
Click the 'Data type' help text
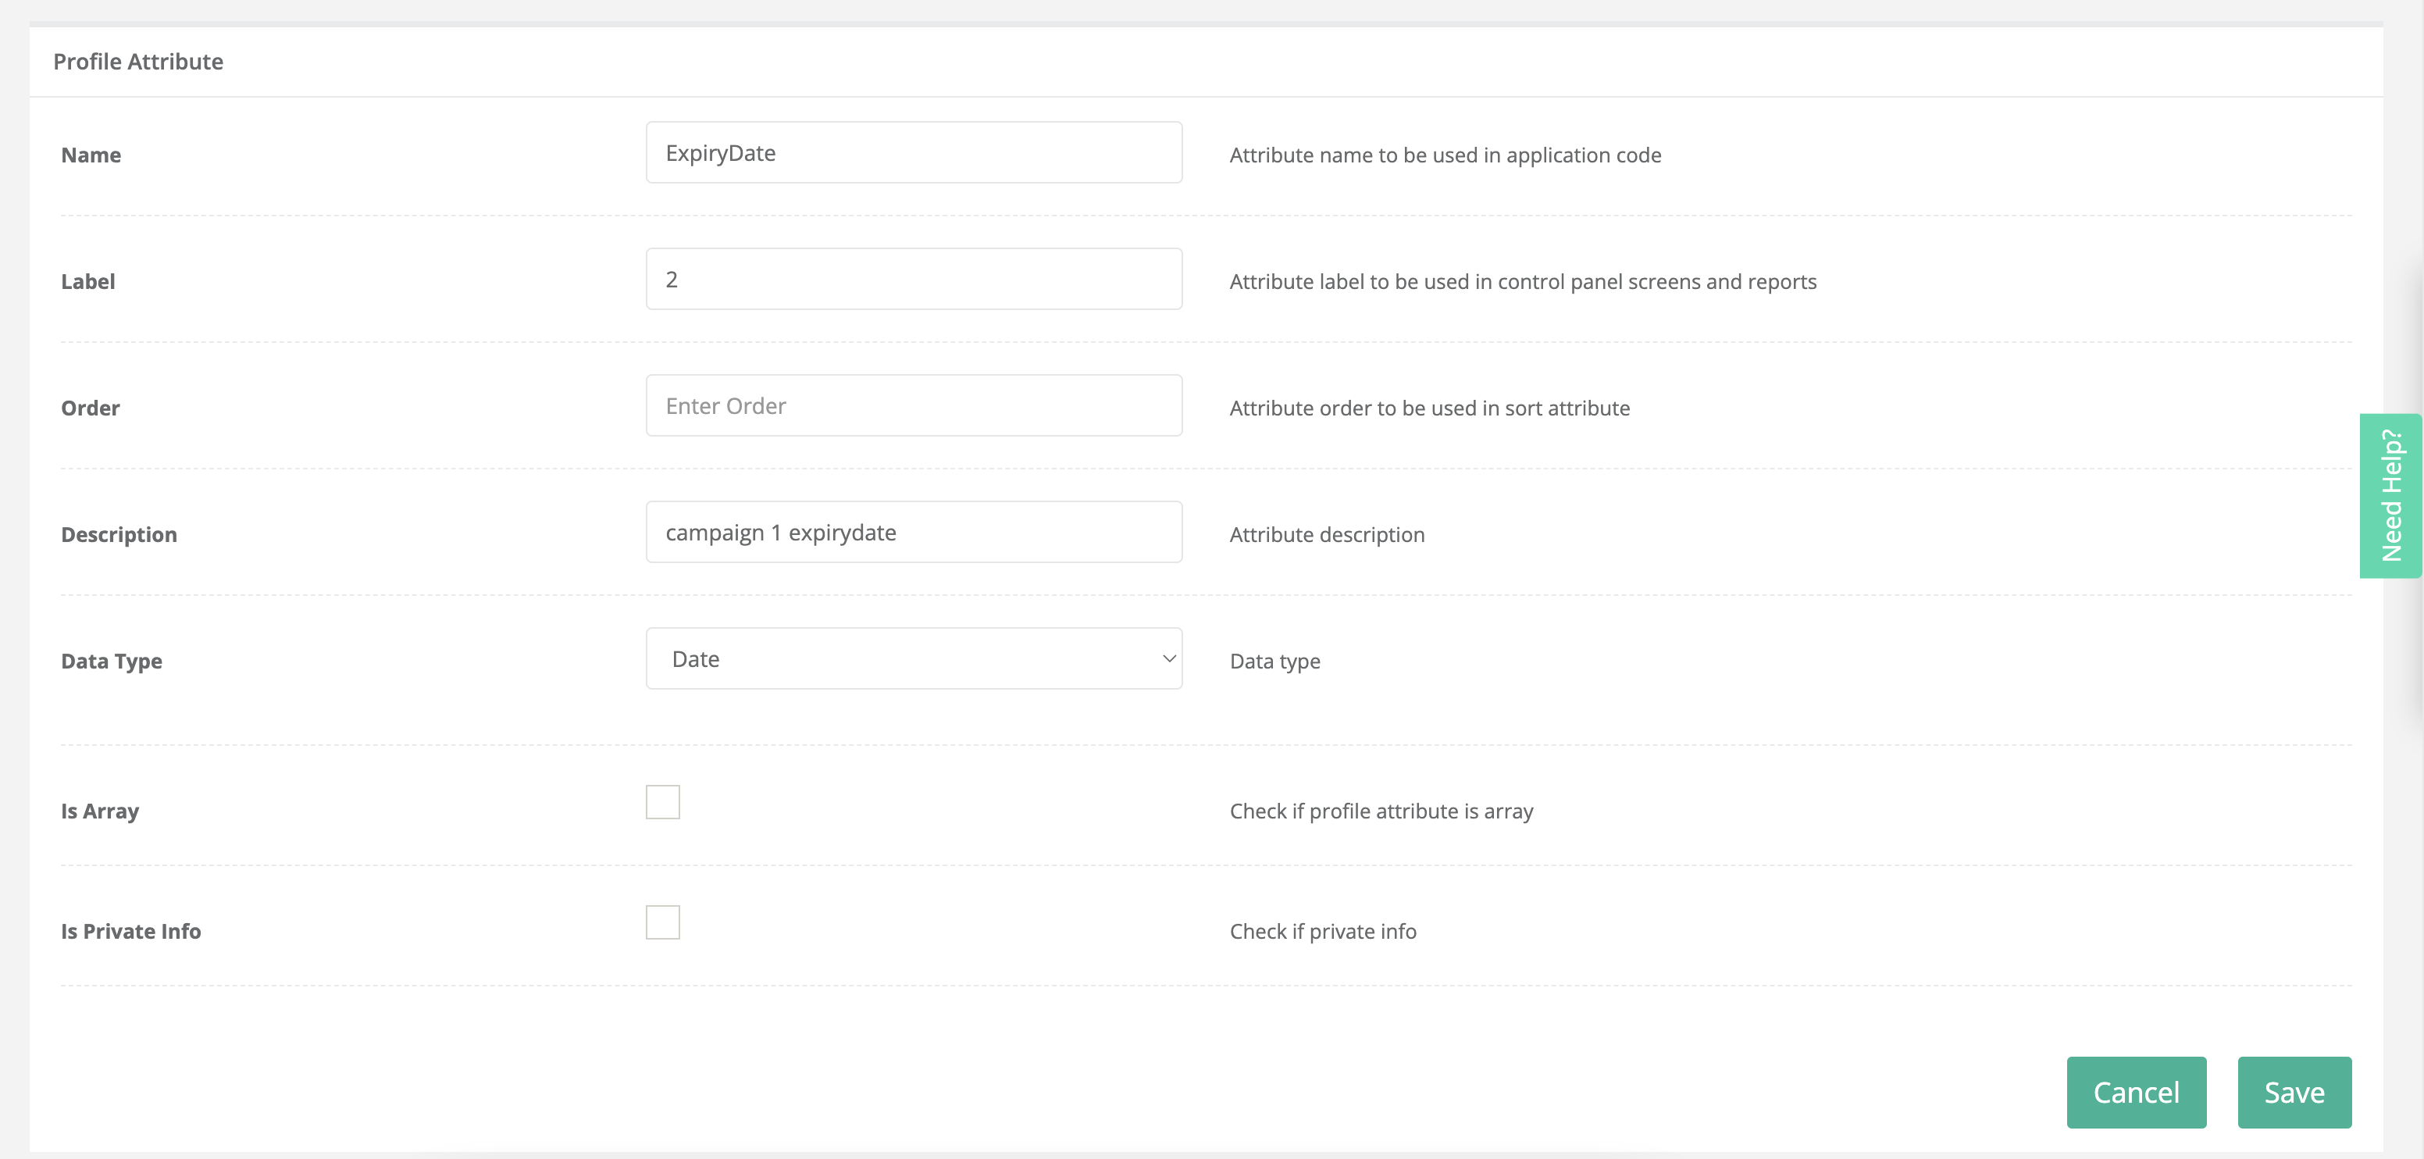pos(1275,662)
